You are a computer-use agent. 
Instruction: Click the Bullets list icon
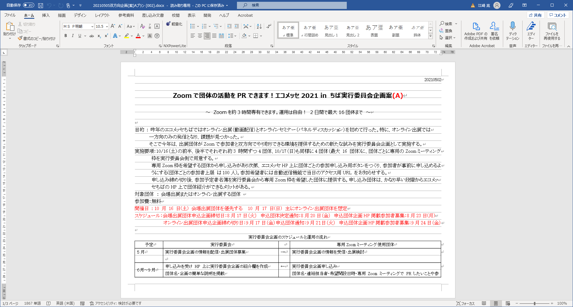tap(193, 26)
